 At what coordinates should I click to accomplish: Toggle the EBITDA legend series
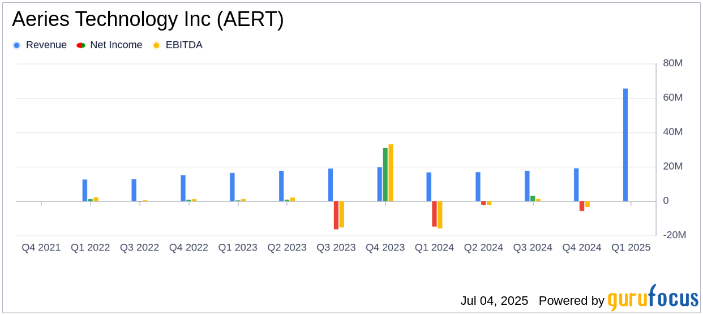click(x=177, y=45)
